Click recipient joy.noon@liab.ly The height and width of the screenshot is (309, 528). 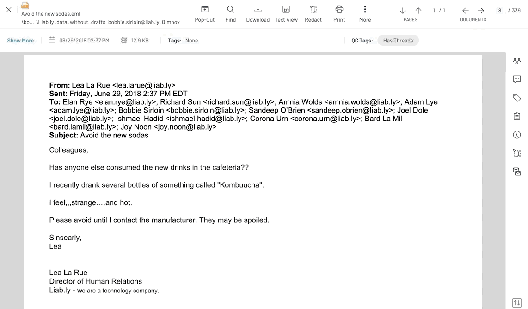185,127
